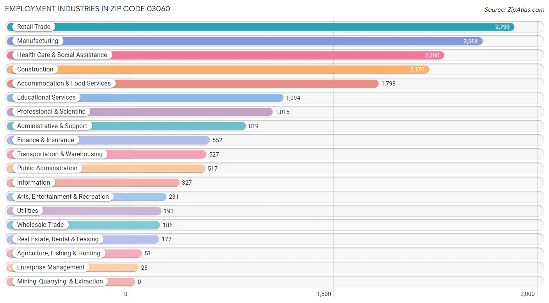The width and height of the screenshot is (549, 303).
Task: Select the 2,280 Health Care value
Action: click(432, 55)
